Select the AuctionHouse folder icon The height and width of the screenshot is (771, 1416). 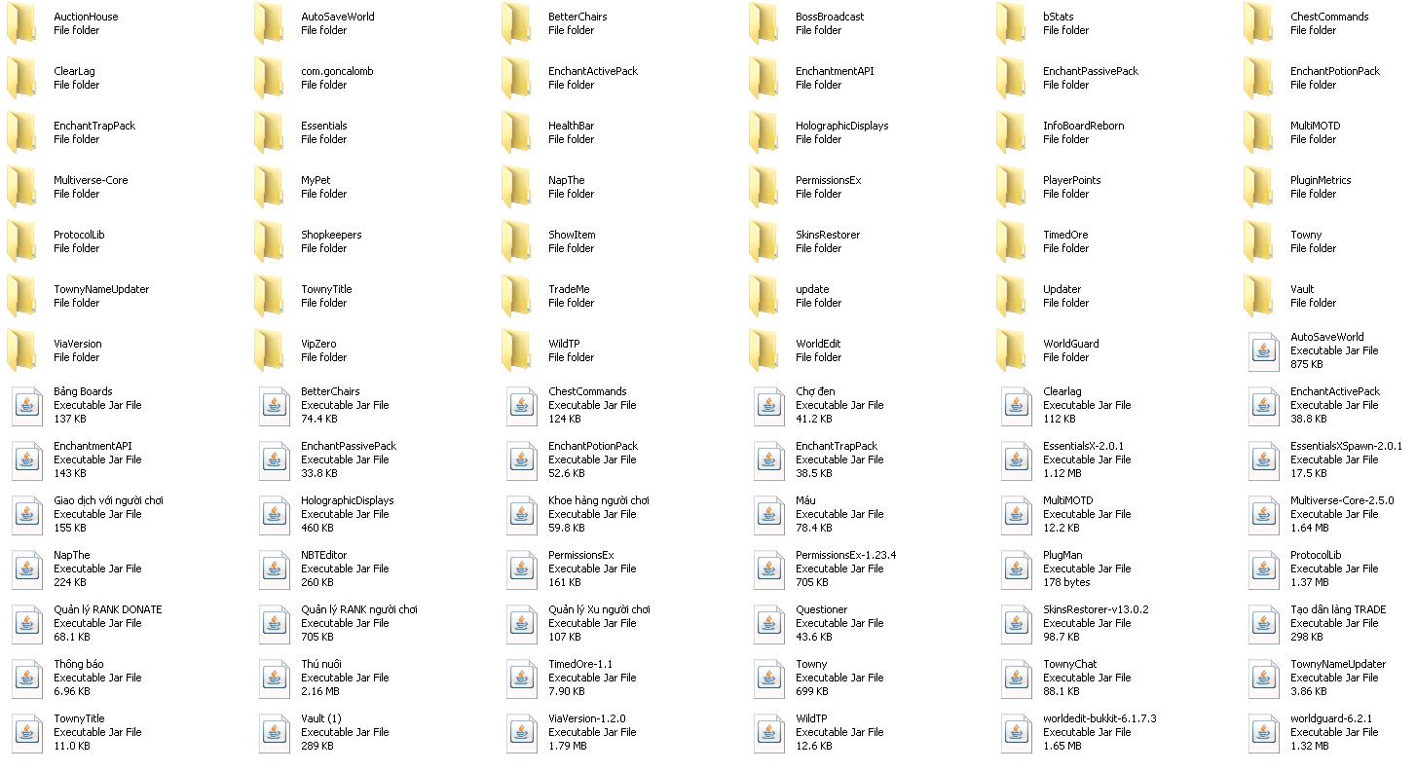click(23, 23)
